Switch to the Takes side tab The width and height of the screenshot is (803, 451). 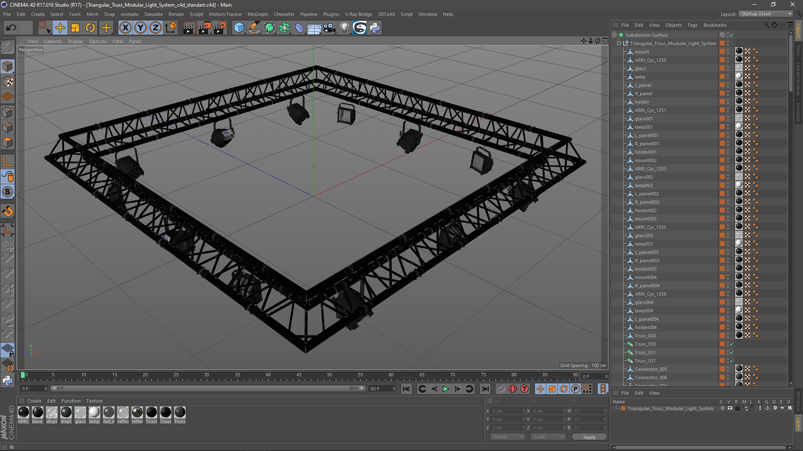(x=798, y=51)
